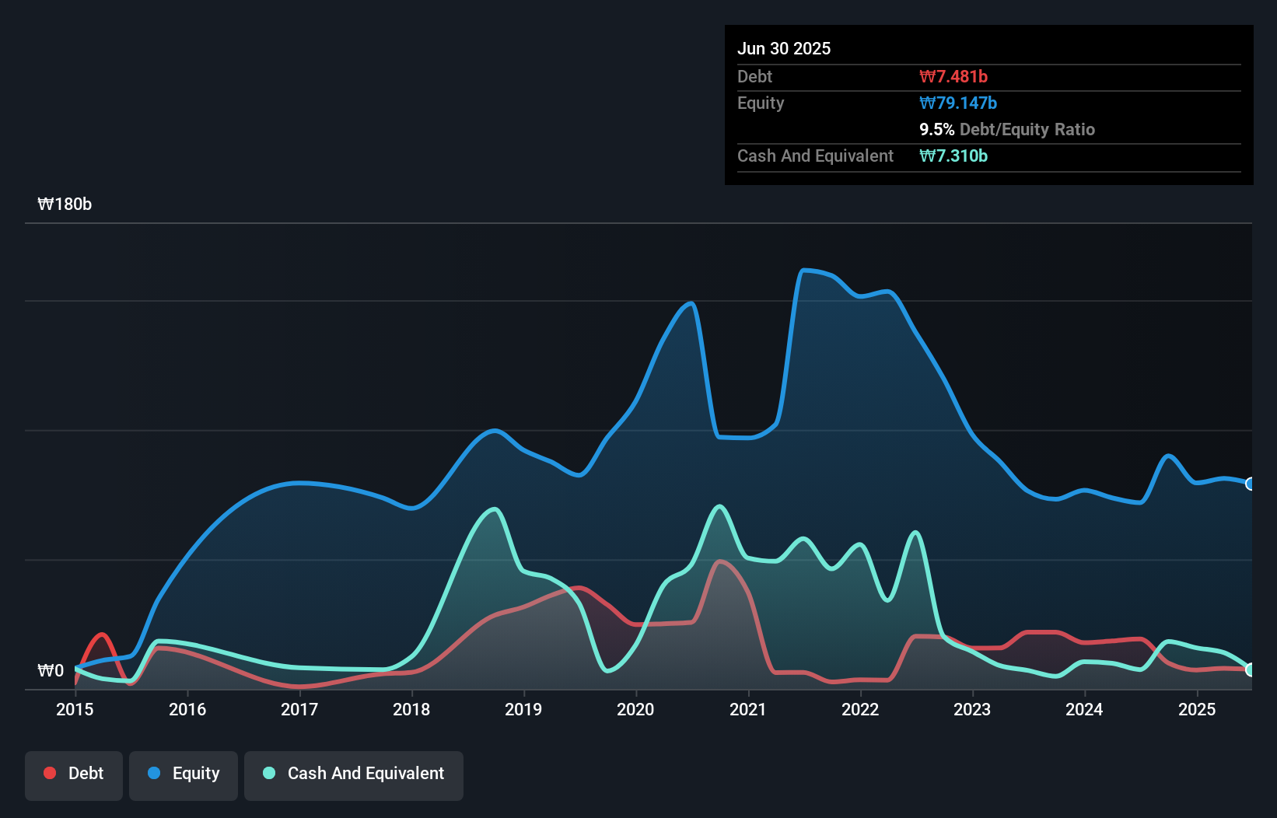Click the ₩180b gridline label
The height and width of the screenshot is (818, 1277).
tap(65, 204)
